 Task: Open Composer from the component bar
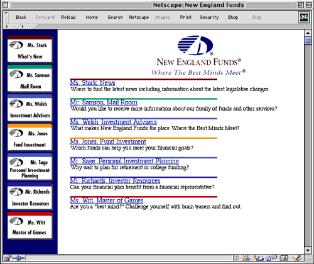point(297,258)
